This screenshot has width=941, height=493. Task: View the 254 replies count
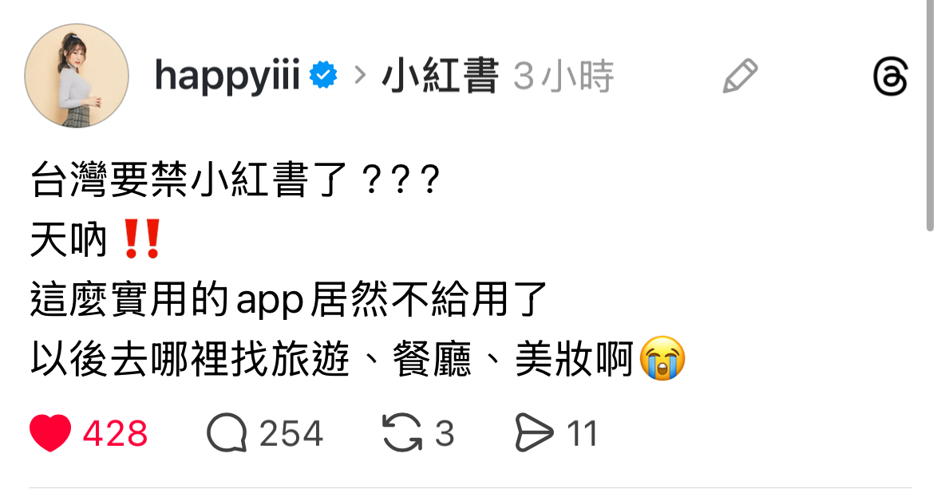[291, 433]
